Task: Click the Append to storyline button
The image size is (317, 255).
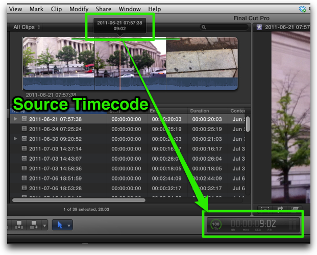Action: (34, 225)
